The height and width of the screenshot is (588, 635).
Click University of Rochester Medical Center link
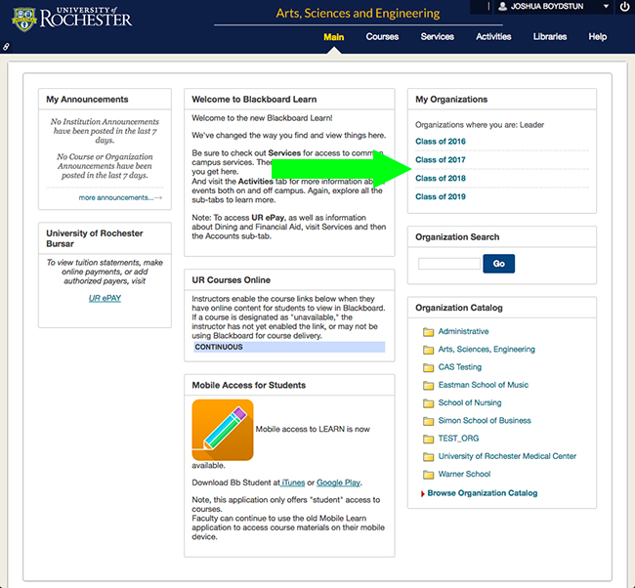coord(507,456)
